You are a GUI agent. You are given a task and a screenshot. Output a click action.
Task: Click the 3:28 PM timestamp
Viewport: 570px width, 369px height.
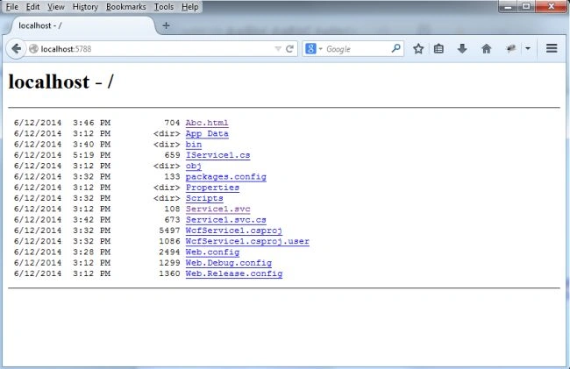(91, 252)
